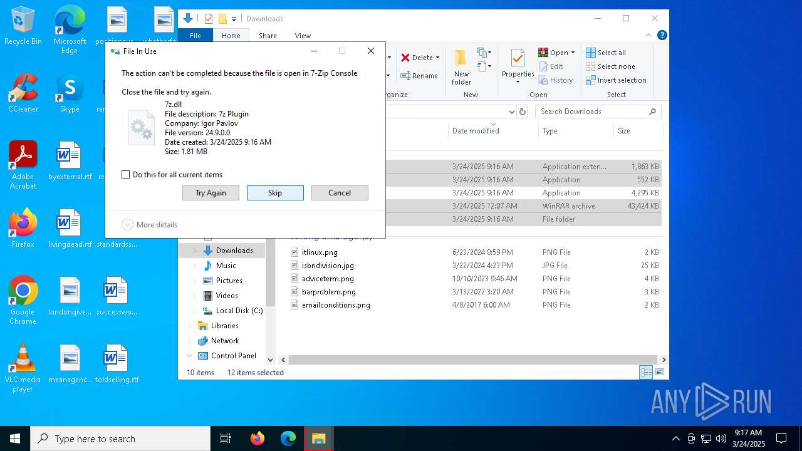Image resolution: width=802 pixels, height=451 pixels.
Task: Select the adviceterm.png file
Action: coord(328,279)
